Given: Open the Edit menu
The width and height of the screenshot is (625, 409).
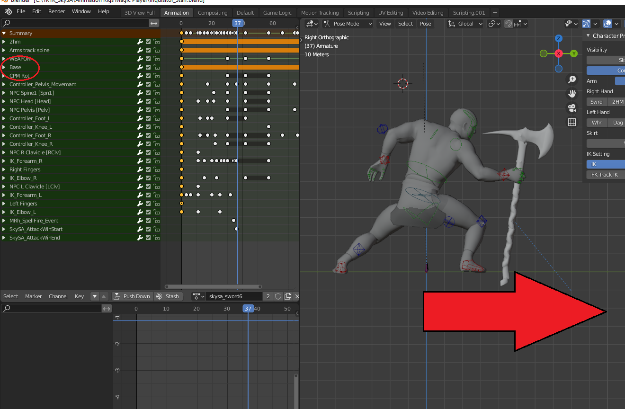Looking at the screenshot, I should coord(36,11).
